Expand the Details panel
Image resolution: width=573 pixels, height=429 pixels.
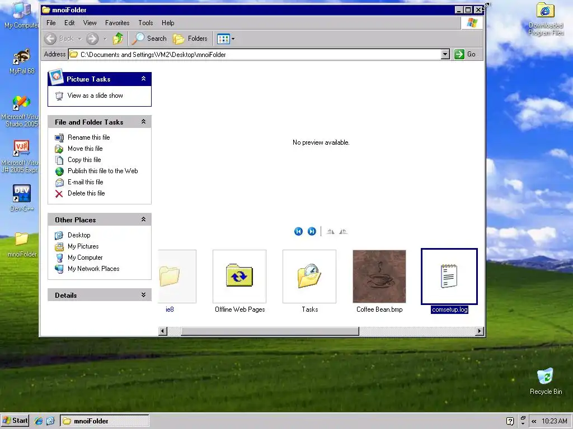tap(144, 295)
